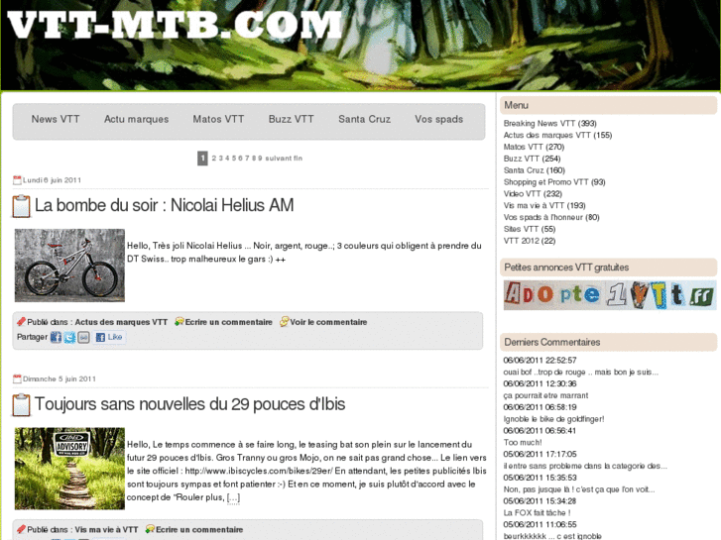Click 'Ecrire un commentaire' on Ibis post

199,529
